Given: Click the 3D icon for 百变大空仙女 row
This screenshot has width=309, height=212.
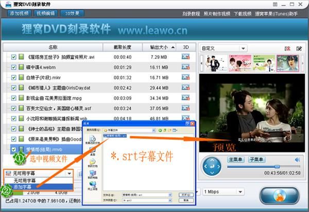Looking at the screenshot, I should point(185,108).
